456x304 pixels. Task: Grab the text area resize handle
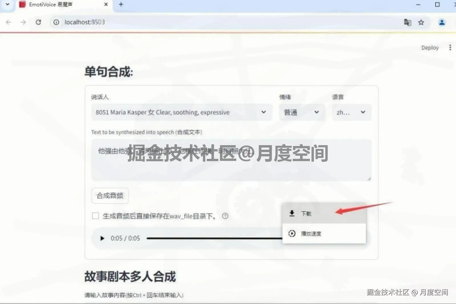369,179
